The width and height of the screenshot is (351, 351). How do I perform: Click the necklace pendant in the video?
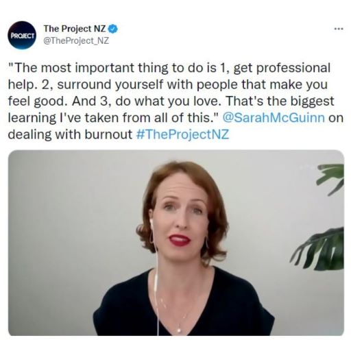(178, 330)
